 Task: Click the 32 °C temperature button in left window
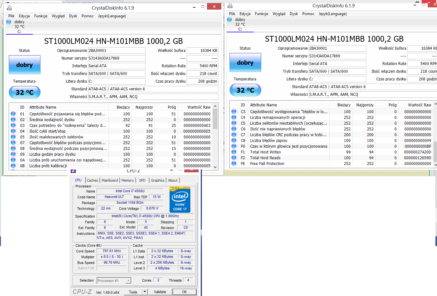(x=25, y=92)
